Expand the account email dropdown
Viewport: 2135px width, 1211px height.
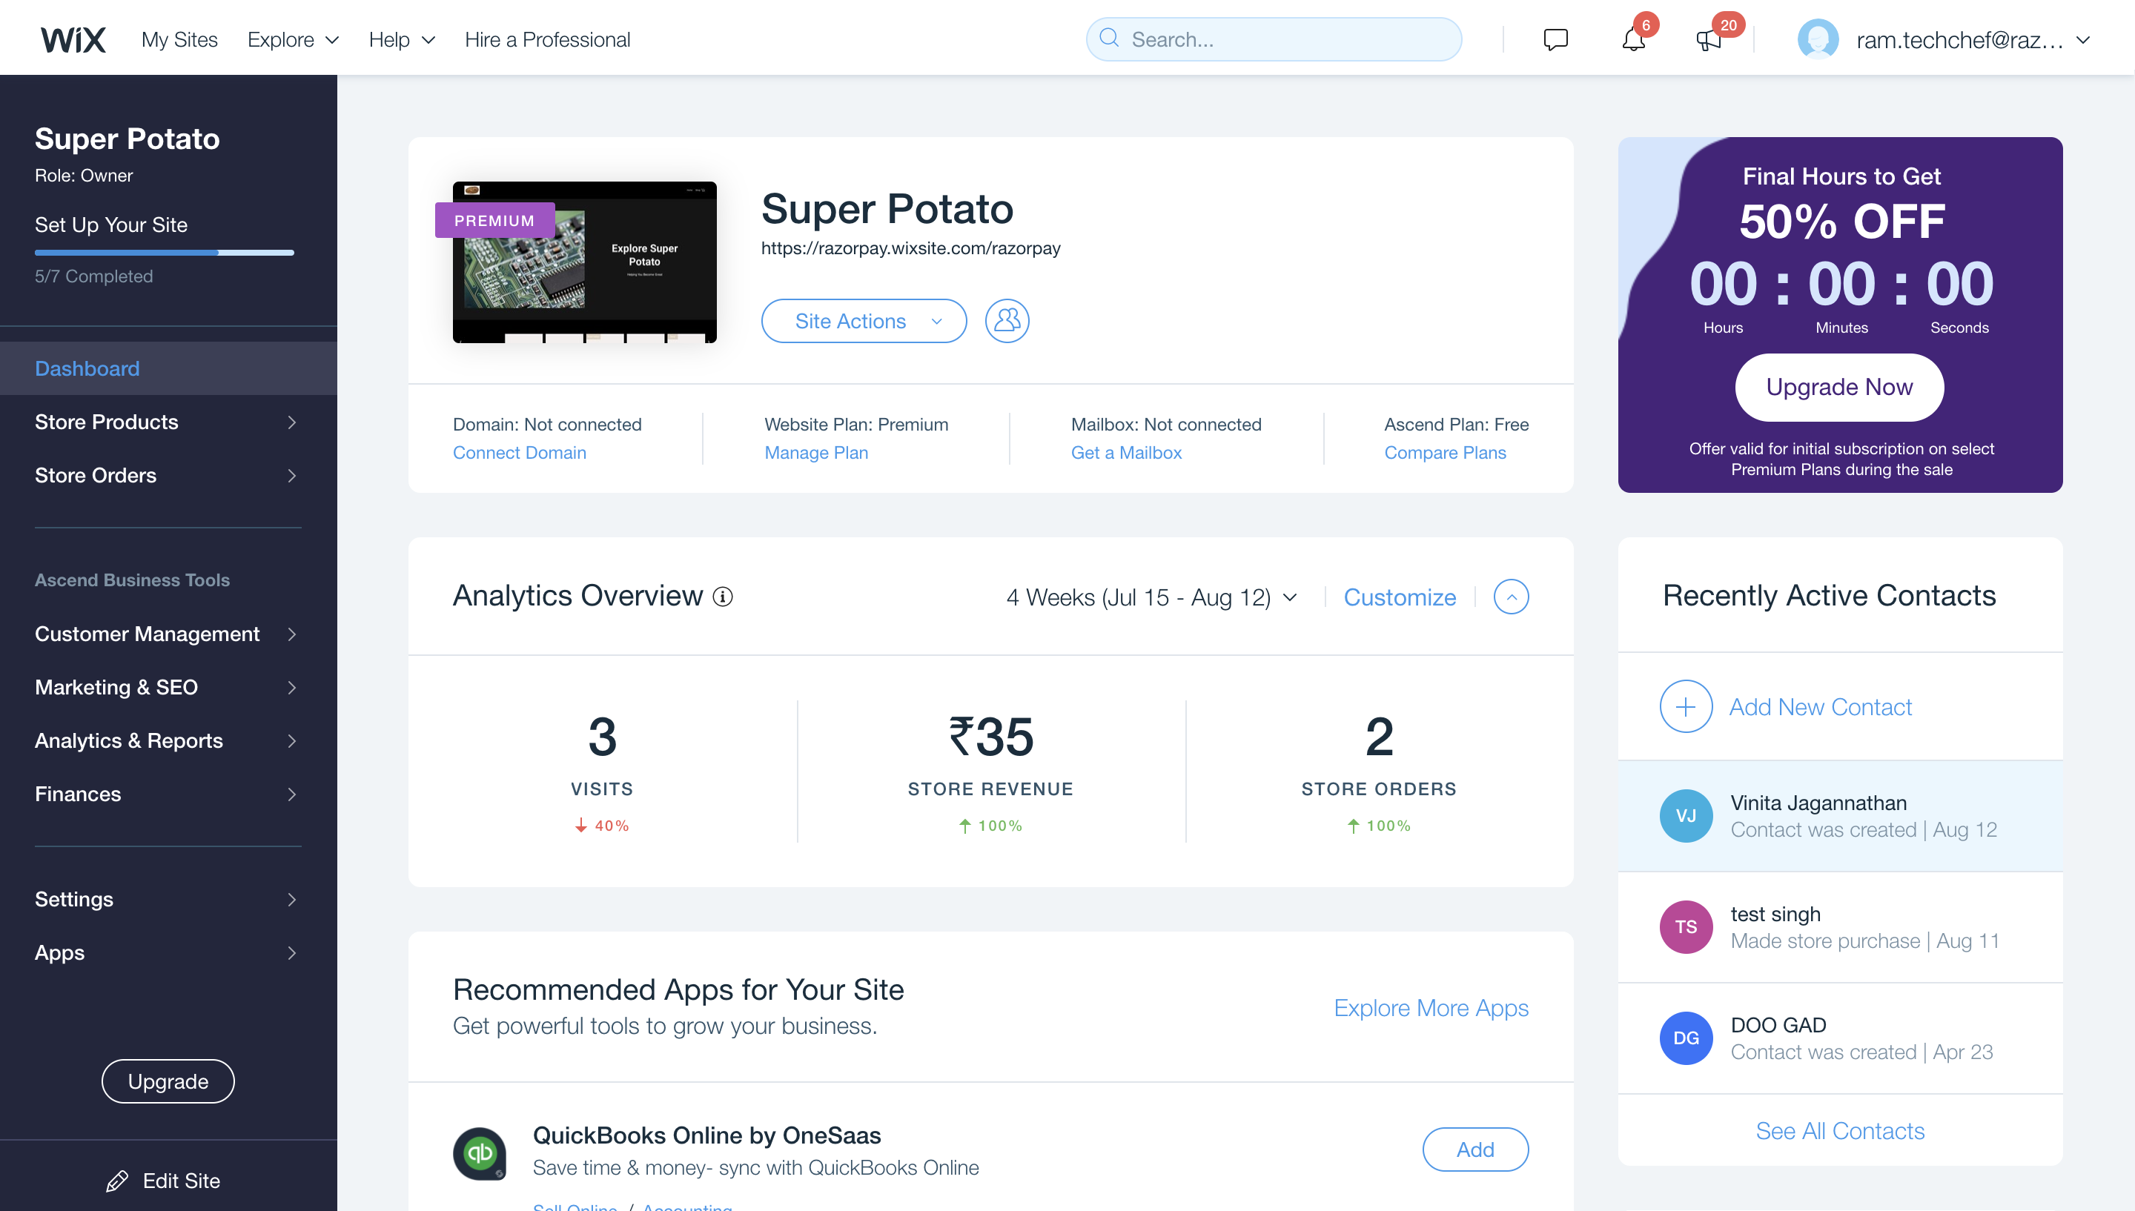(x=2083, y=39)
